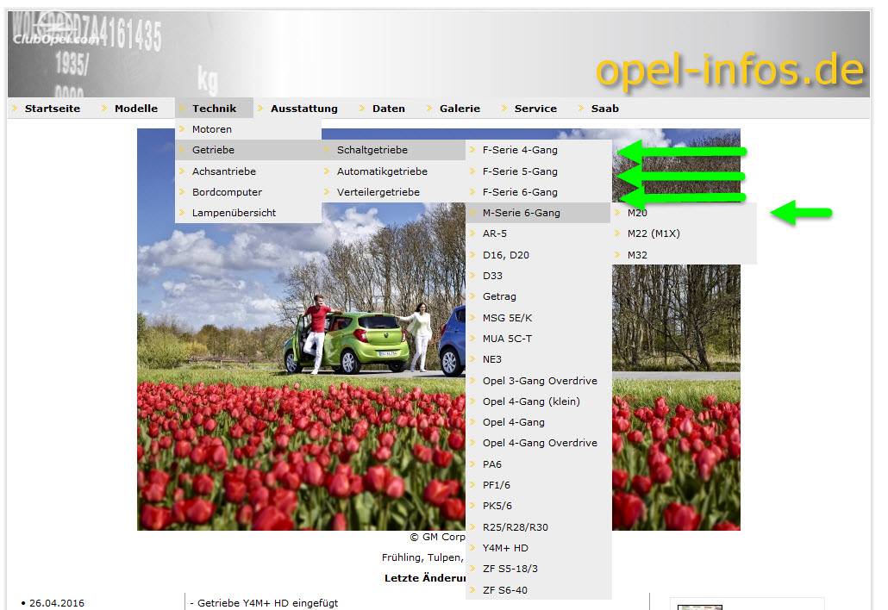Open the D33 gearbox entry

[539, 276]
